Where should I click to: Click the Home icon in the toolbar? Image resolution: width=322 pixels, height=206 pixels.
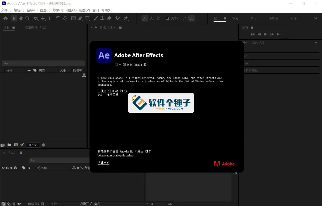[x=6, y=19]
